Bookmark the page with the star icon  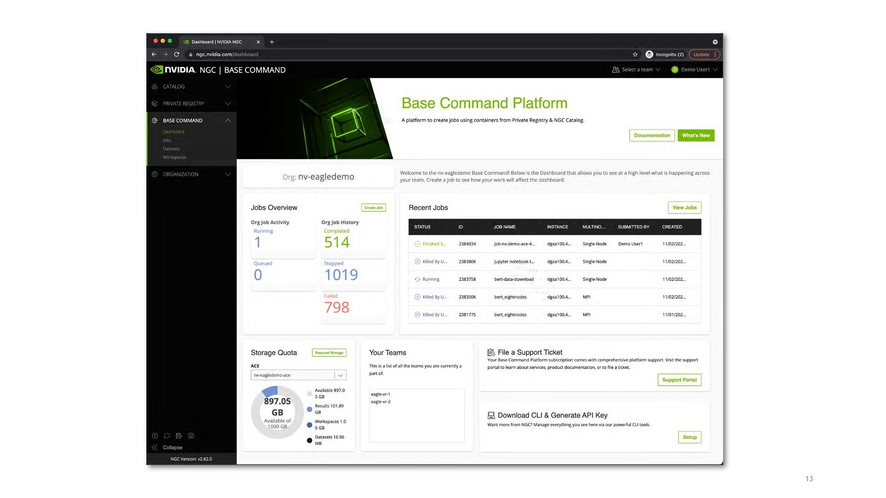[635, 54]
